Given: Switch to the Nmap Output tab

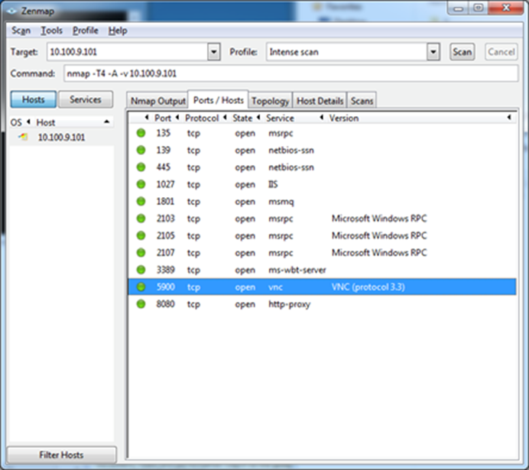Looking at the screenshot, I should coord(158,101).
